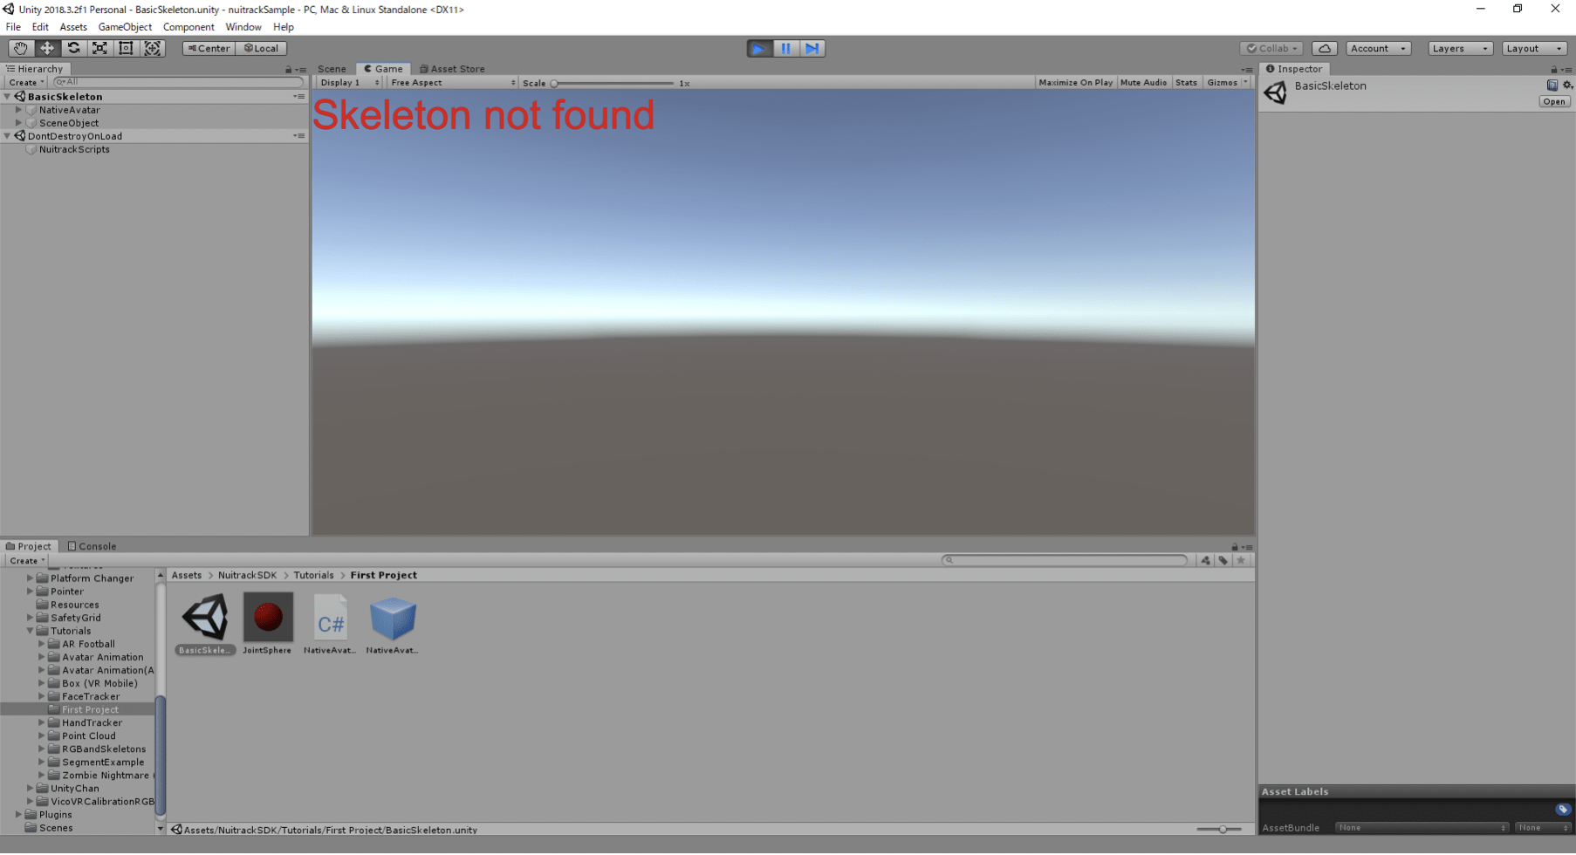Screen dimensions: 1576x855
Task: Open the Layers dropdown
Action: (x=1460, y=49)
